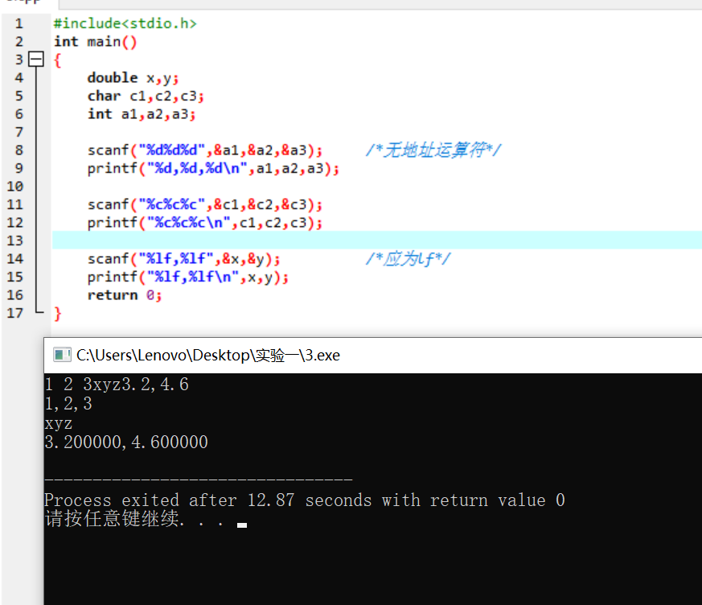Click the #include<stdio.h> line

[125, 23]
